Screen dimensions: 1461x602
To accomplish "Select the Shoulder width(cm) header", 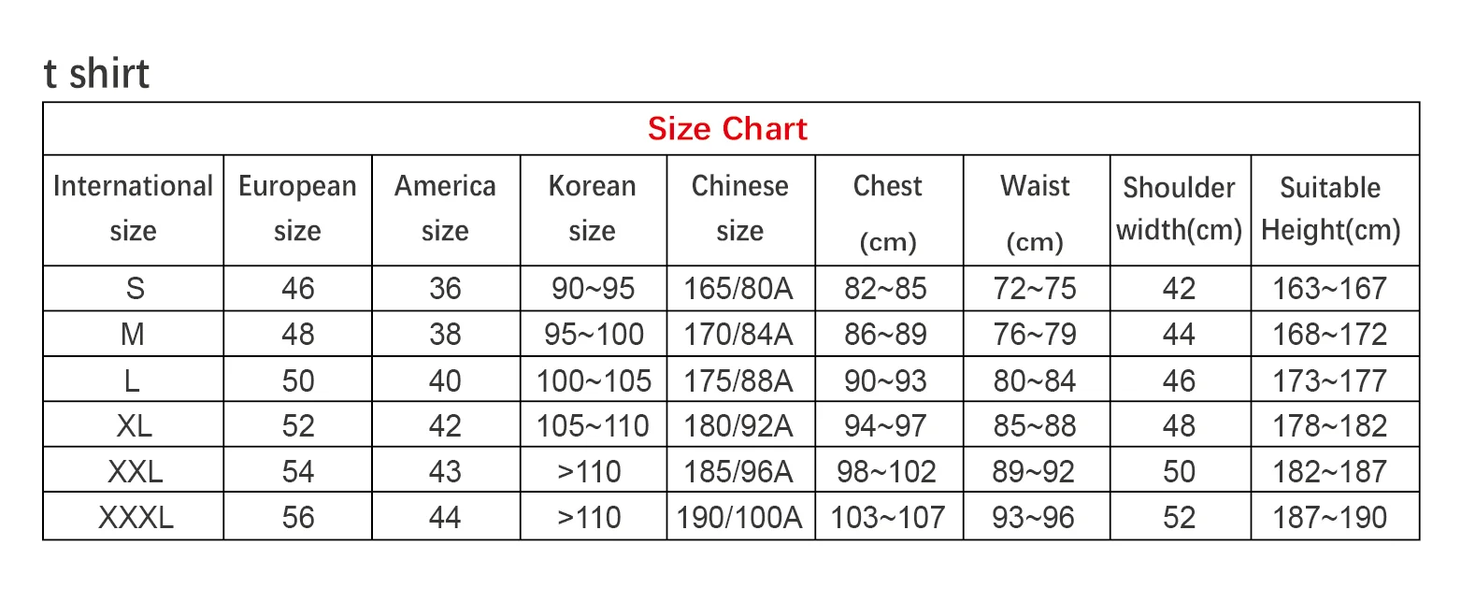I will pyautogui.click(x=1179, y=208).
